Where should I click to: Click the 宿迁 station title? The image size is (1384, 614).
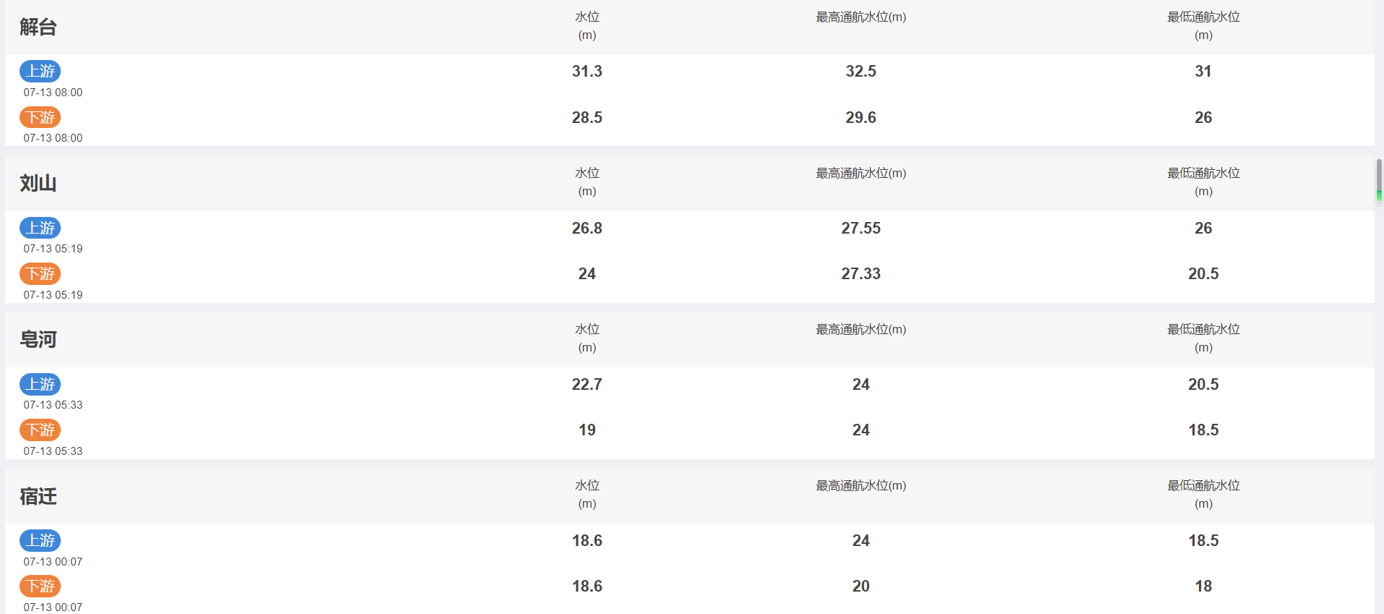(x=38, y=496)
